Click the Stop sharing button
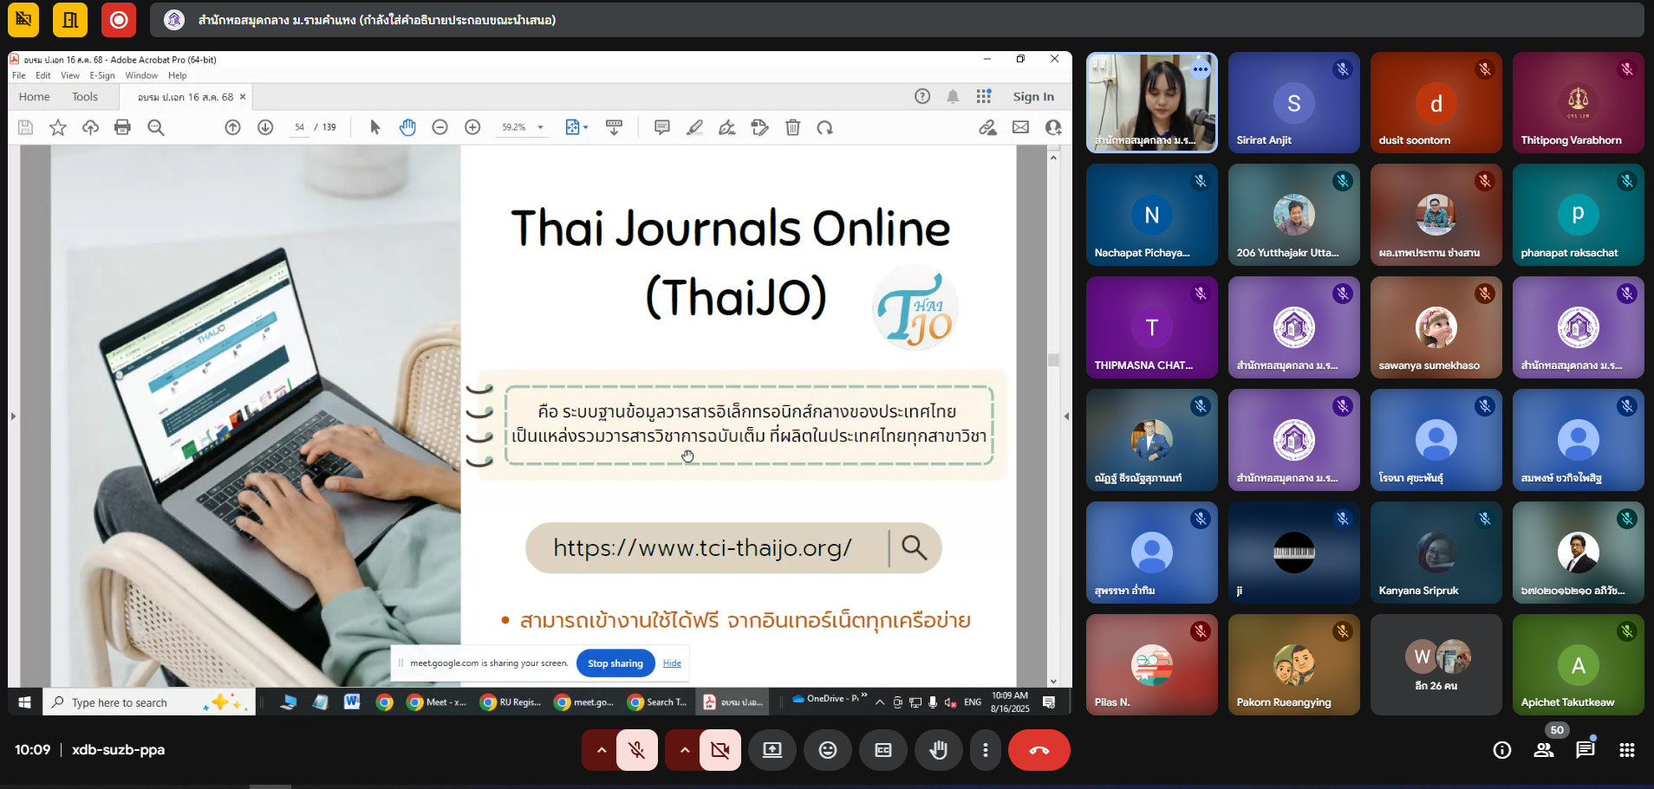Viewport: 1654px width, 789px height. 615,663
